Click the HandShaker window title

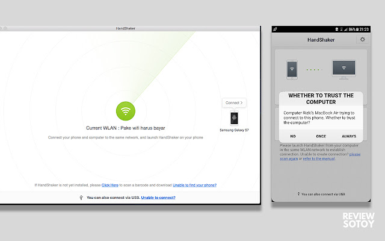tap(126, 28)
